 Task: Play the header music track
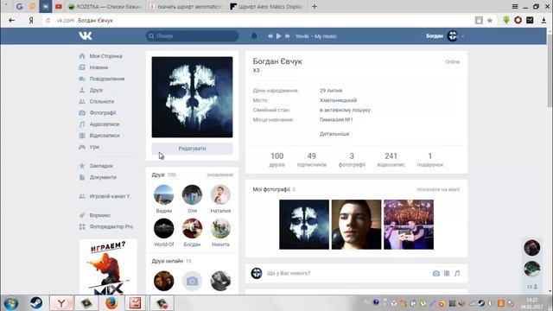coord(278,36)
